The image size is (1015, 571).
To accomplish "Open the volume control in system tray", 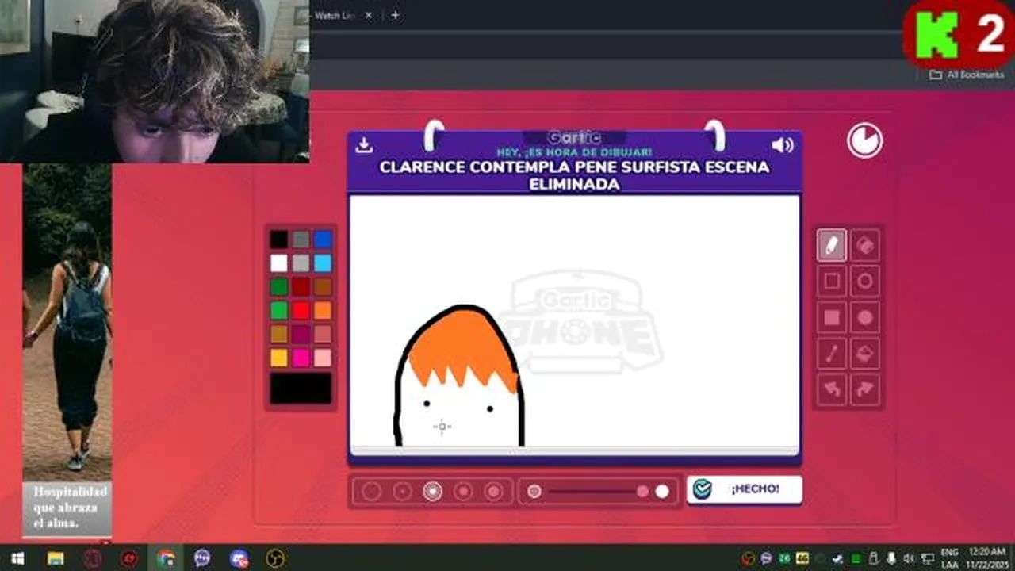I will point(909,558).
